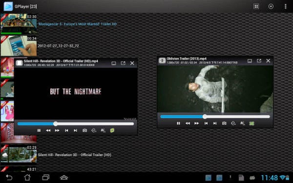Open the three-dot overflow menu
The width and height of the screenshot is (293, 183).
click(x=285, y=6)
